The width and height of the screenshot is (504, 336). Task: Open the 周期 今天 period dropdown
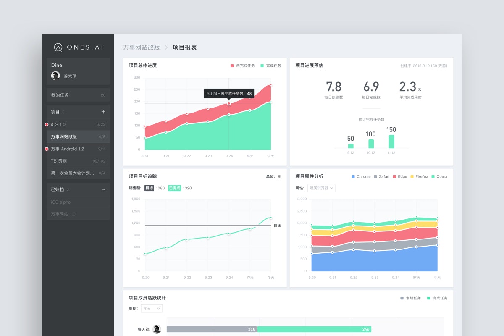point(152,309)
